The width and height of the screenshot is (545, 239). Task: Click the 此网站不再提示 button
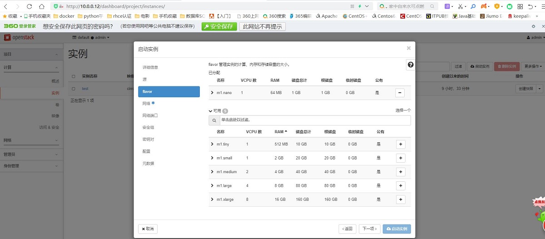[x=263, y=26]
